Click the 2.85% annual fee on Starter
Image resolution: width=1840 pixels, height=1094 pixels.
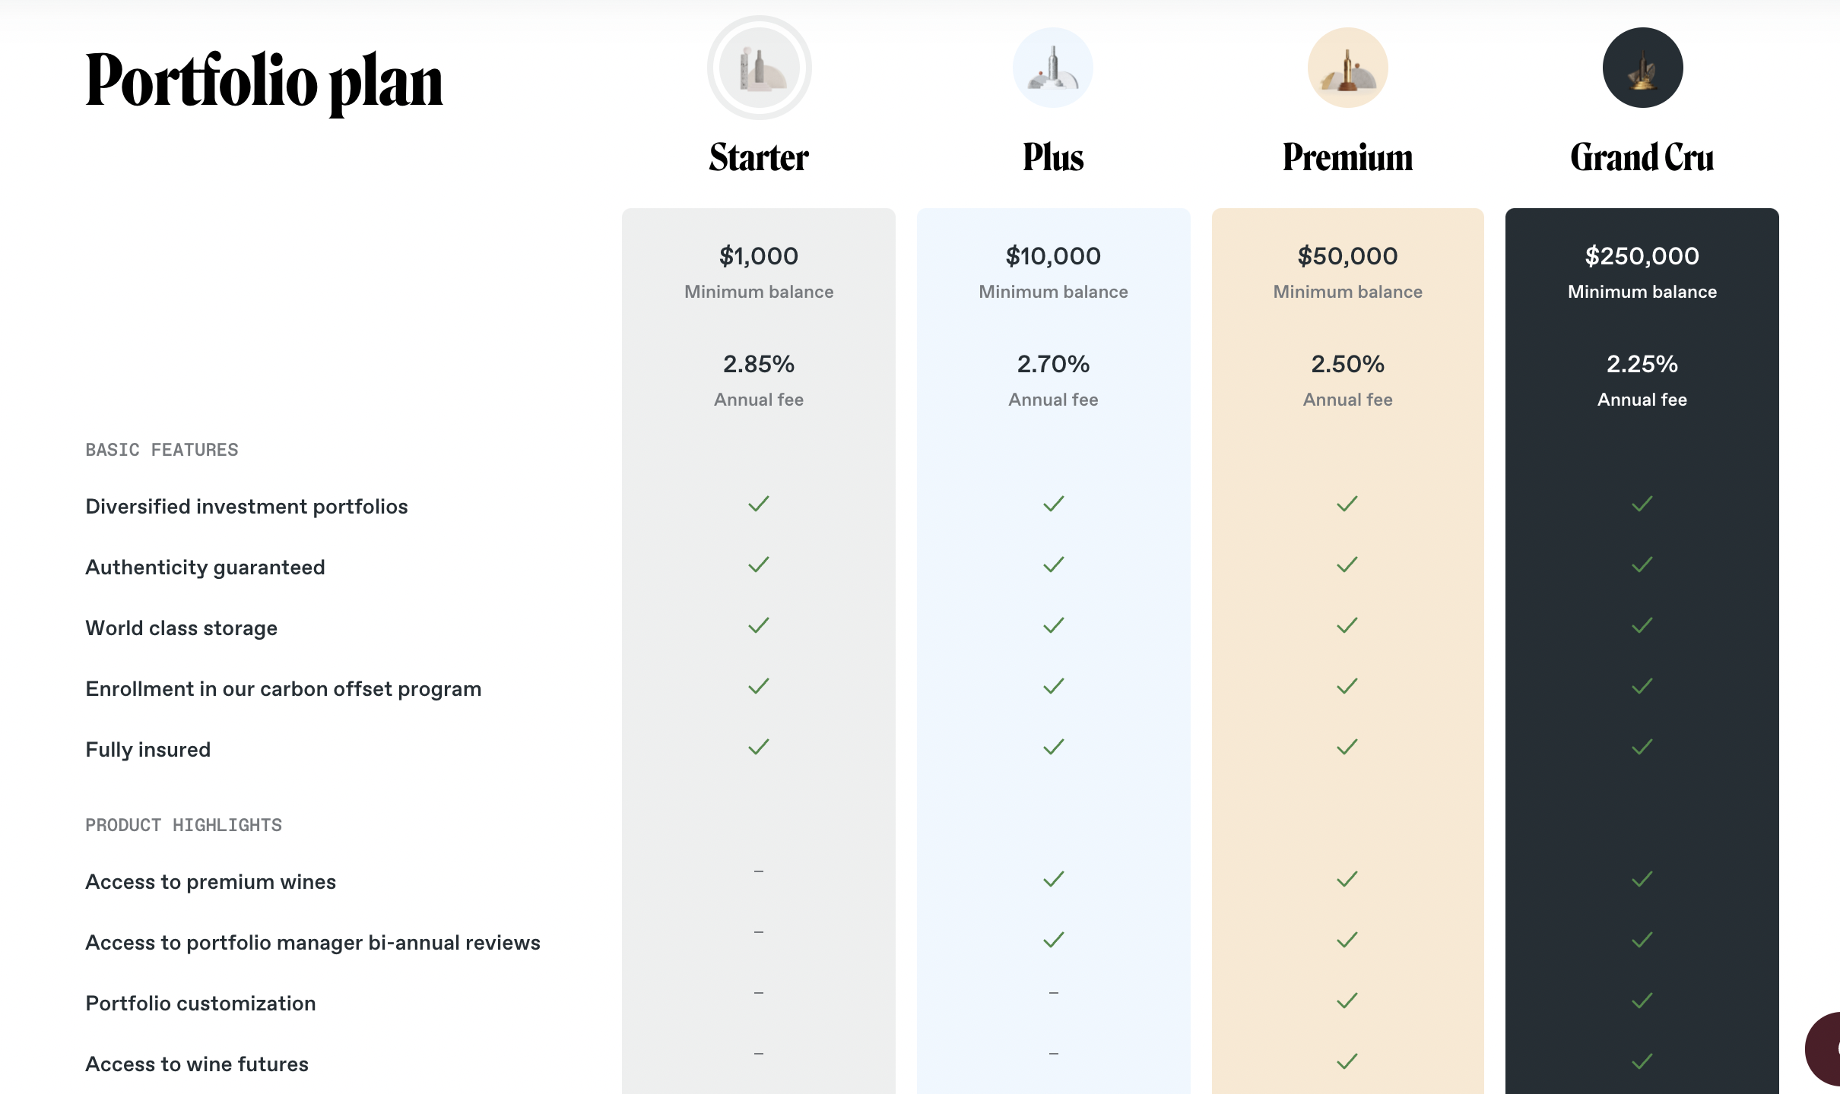(759, 364)
